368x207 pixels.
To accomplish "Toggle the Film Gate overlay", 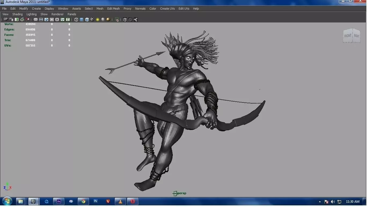I will click(41, 20).
